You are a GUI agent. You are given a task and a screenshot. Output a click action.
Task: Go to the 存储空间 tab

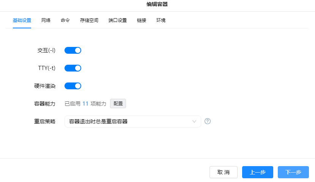[89, 20]
